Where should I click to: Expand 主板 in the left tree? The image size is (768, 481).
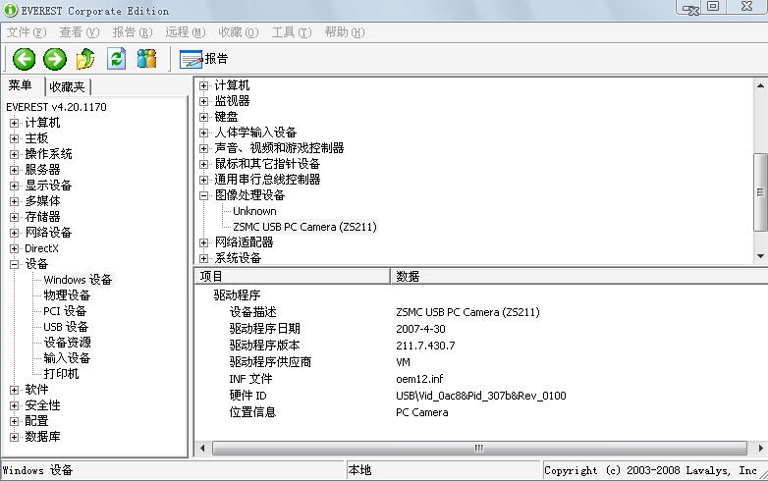click(14, 138)
